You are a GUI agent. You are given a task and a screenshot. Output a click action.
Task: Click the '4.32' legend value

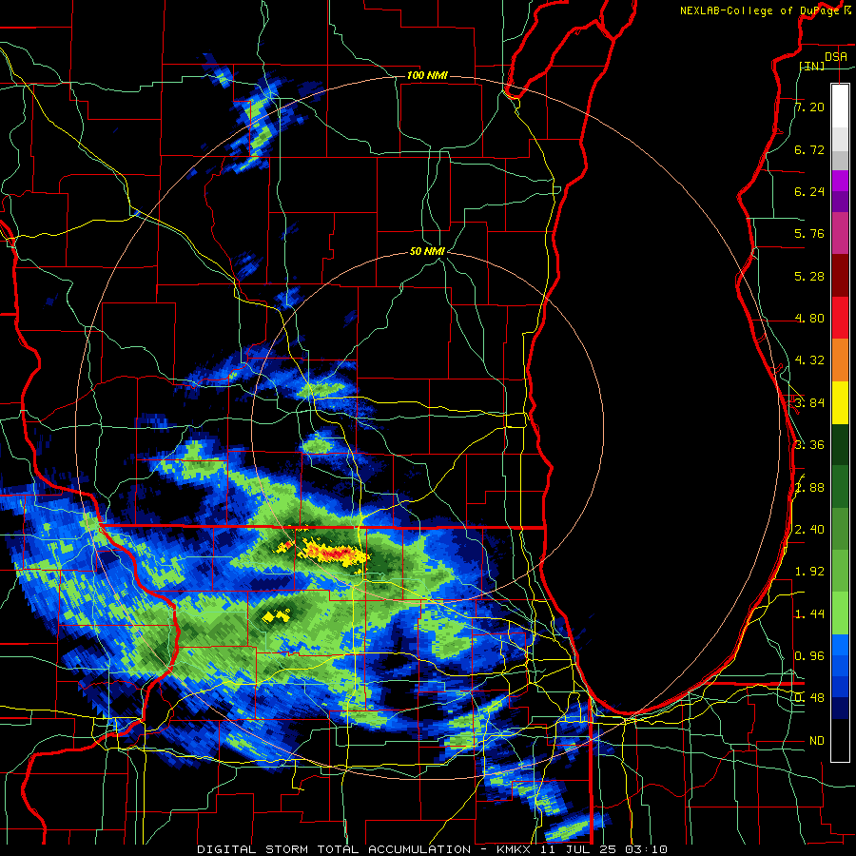tap(809, 360)
